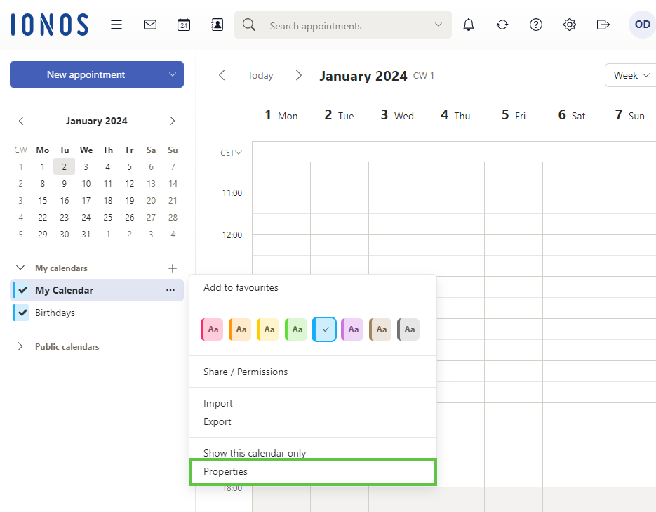Expand Public calendars section
Image resolution: width=656 pixels, height=512 pixels.
pos(20,347)
